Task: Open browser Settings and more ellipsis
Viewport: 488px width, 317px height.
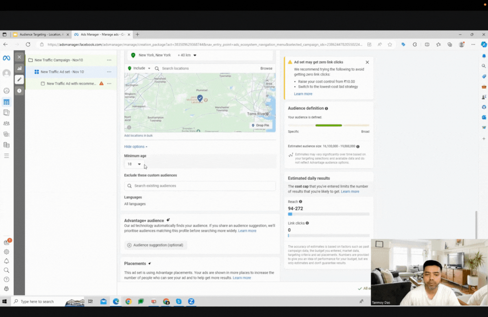Action: 473,45
